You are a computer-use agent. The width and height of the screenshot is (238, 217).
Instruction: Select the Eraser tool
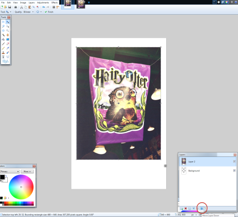click(8, 44)
